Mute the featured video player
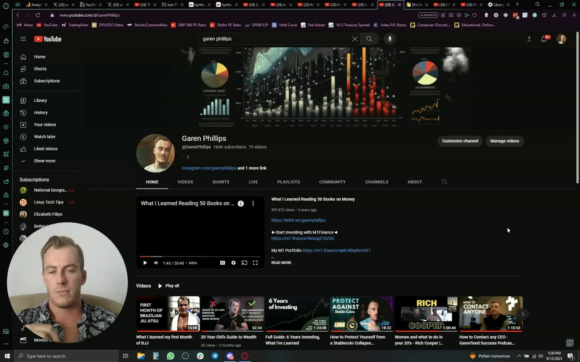The width and height of the screenshot is (580, 362). click(x=156, y=263)
